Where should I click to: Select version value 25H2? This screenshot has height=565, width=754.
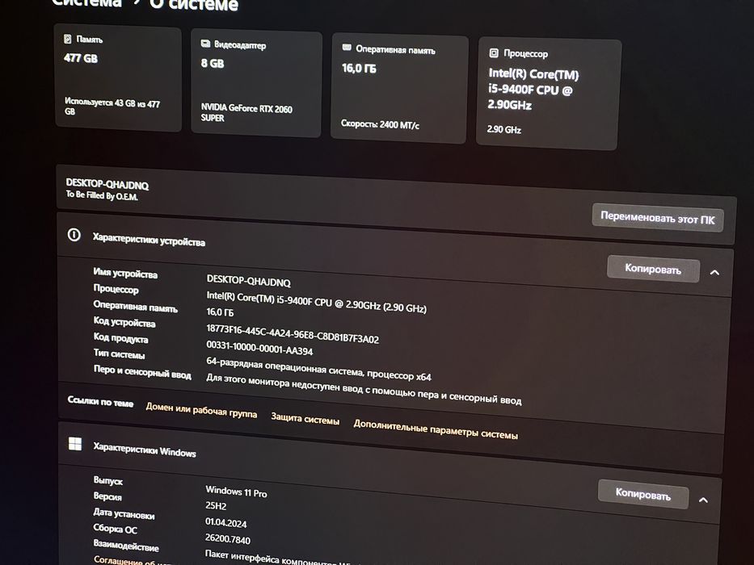tap(216, 505)
